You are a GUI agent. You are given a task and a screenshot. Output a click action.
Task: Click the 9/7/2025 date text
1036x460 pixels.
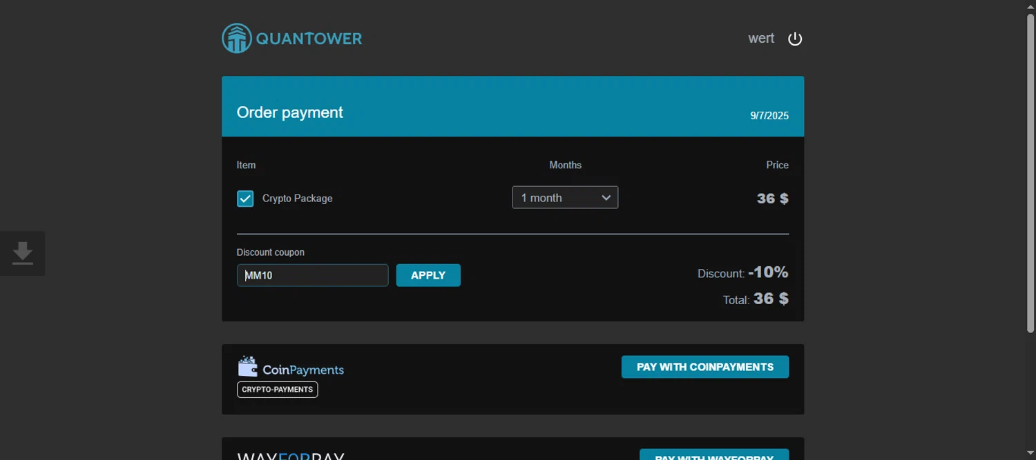click(769, 116)
